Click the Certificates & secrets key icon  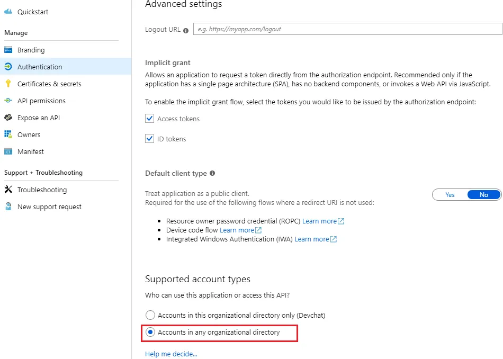click(8, 84)
